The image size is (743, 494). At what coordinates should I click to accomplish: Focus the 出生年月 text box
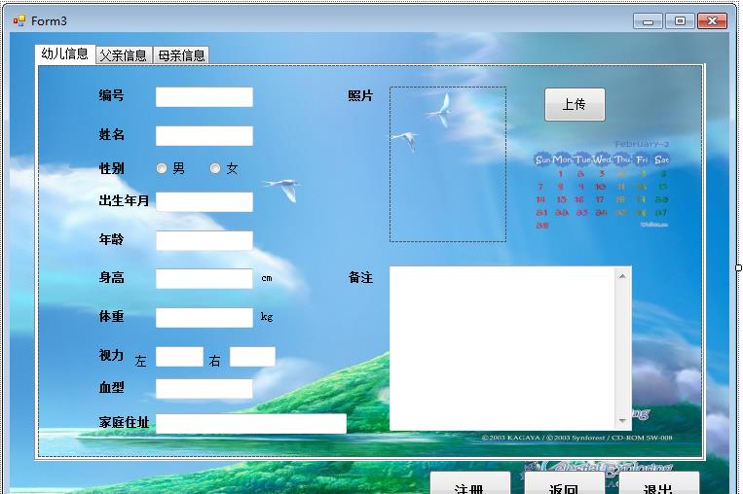pyautogui.click(x=204, y=202)
